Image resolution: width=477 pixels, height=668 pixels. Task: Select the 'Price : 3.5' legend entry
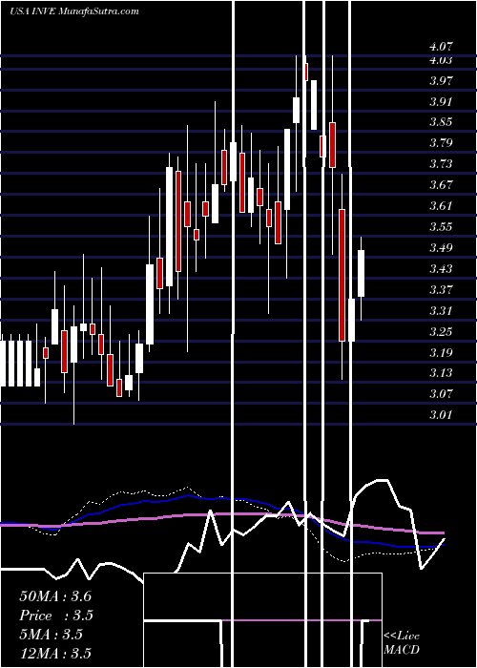pos(56,616)
